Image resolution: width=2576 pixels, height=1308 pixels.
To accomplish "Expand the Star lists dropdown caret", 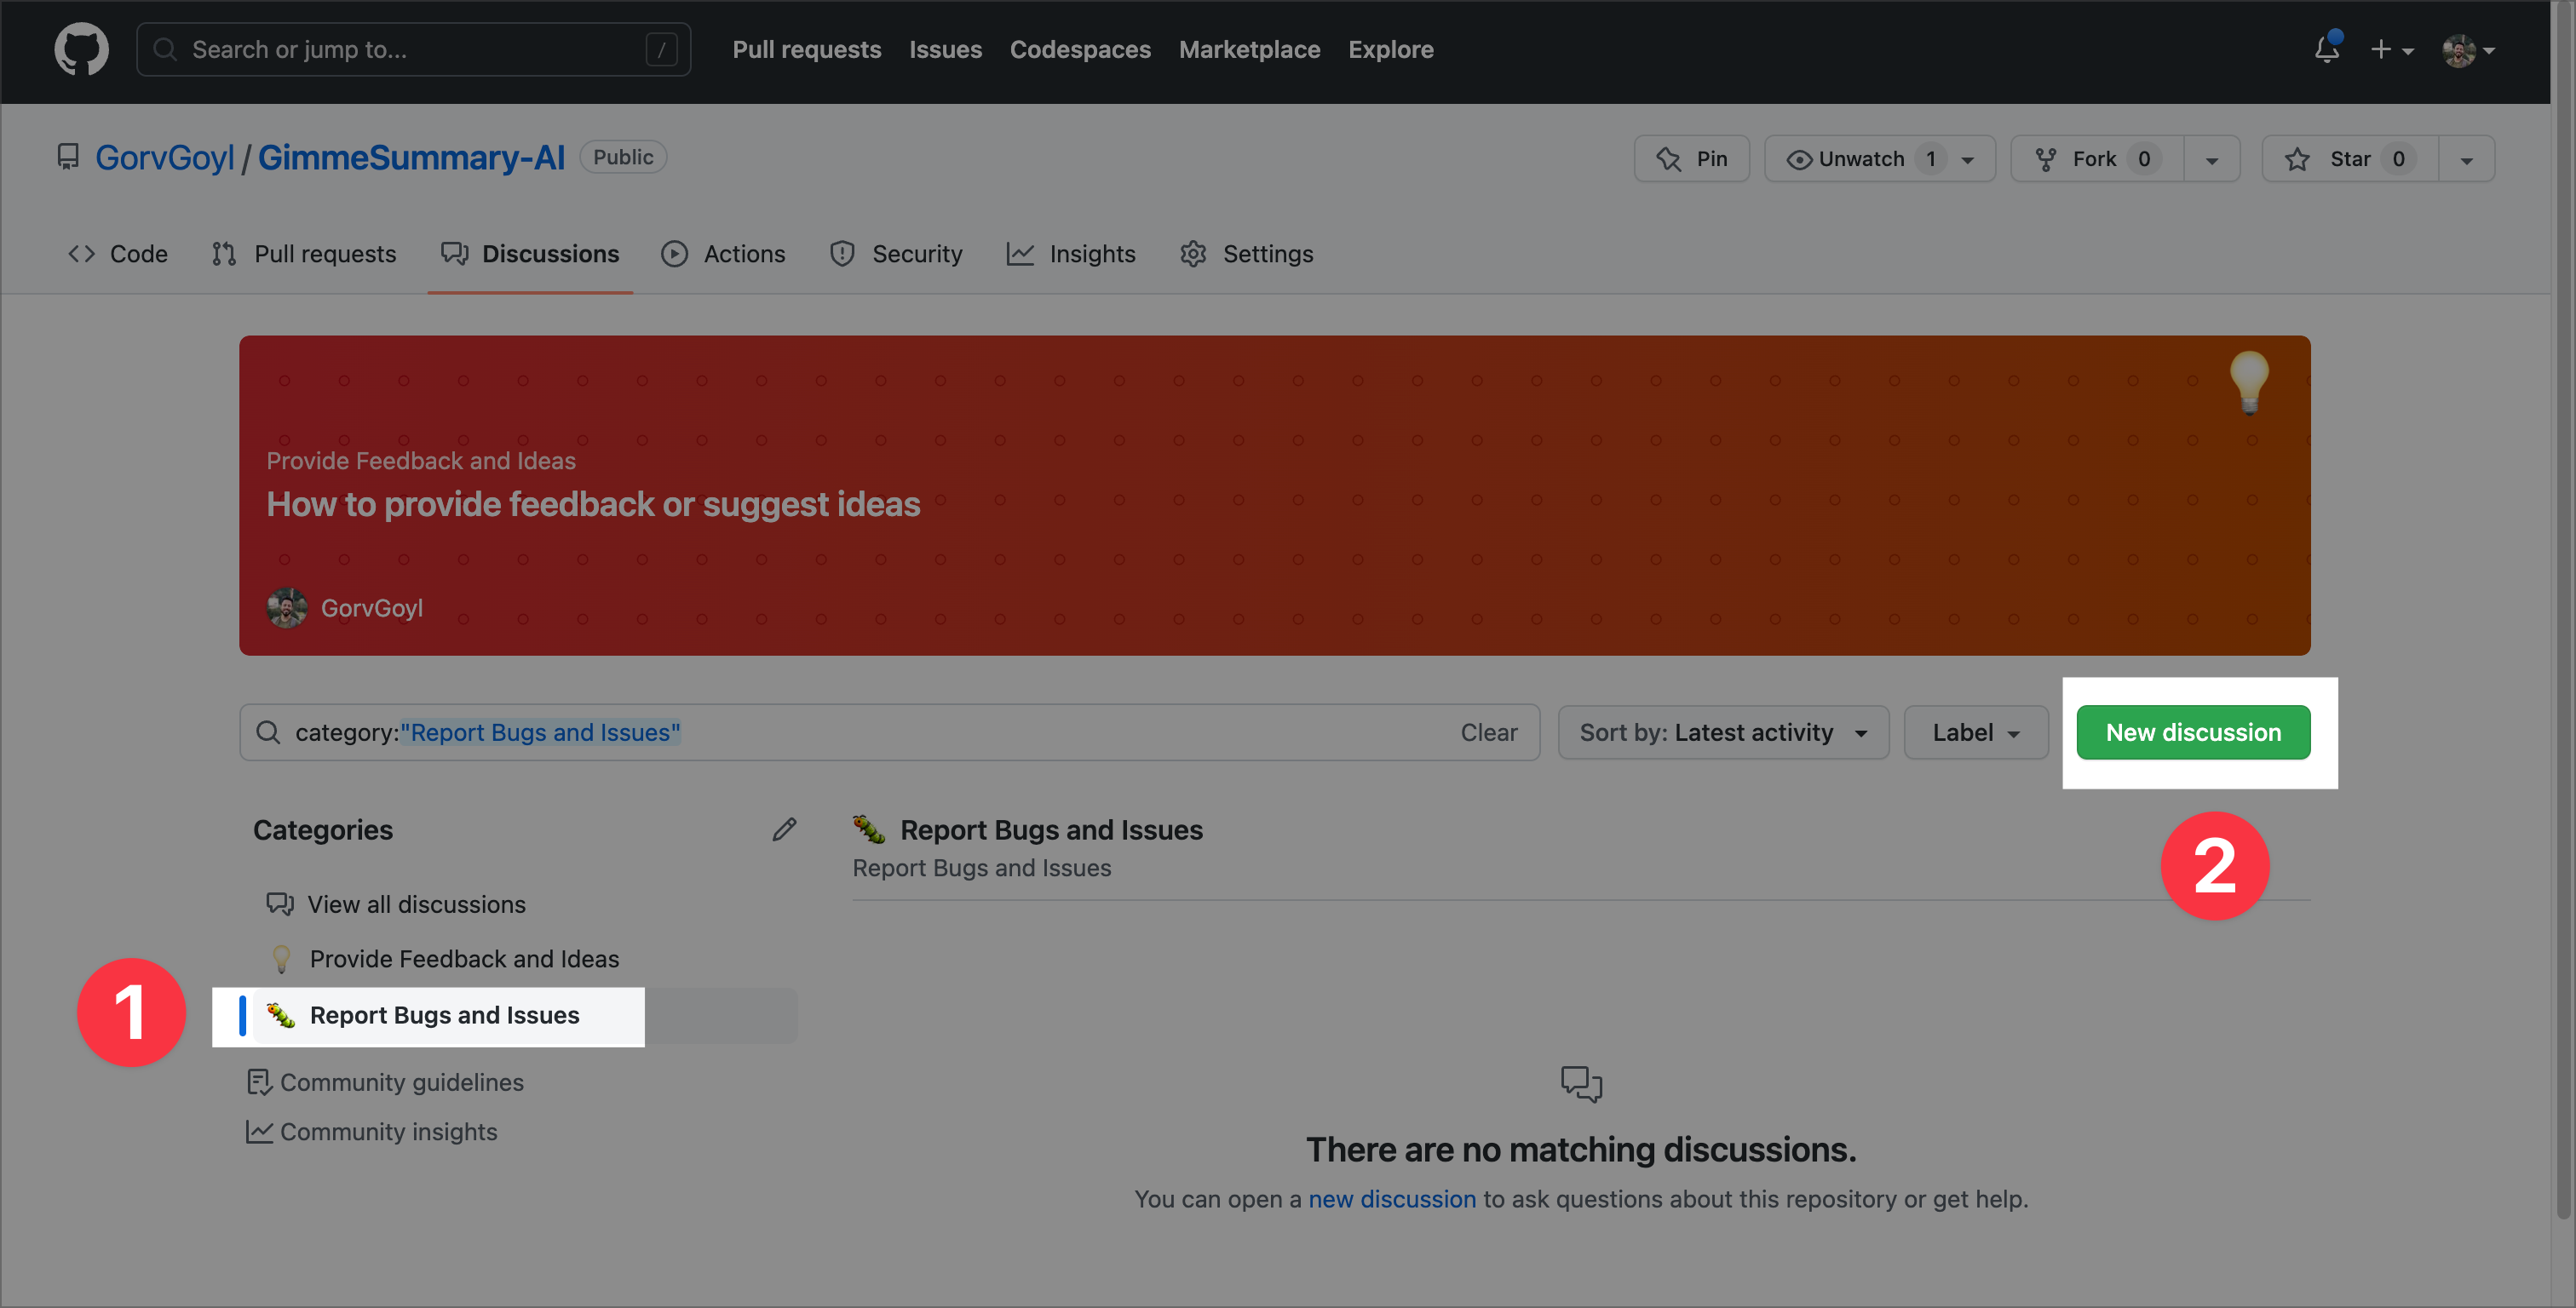I will pos(2466,159).
